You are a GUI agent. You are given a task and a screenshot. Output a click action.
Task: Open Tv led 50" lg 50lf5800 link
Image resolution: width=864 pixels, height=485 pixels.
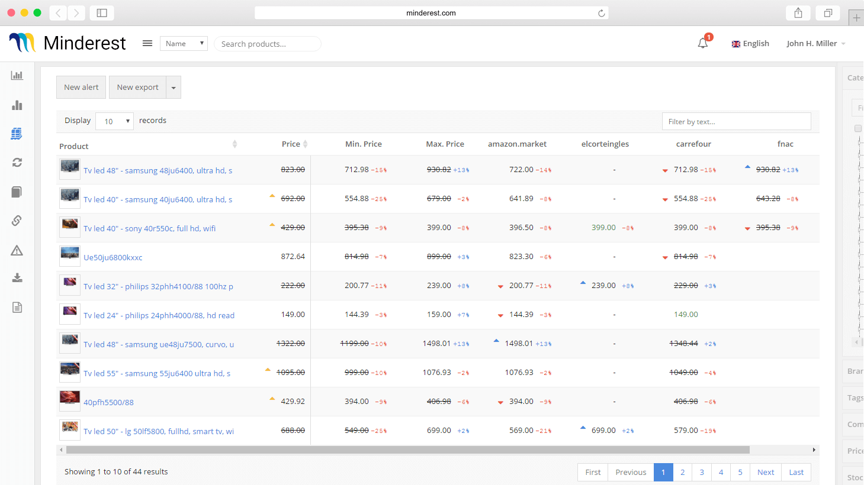159,431
